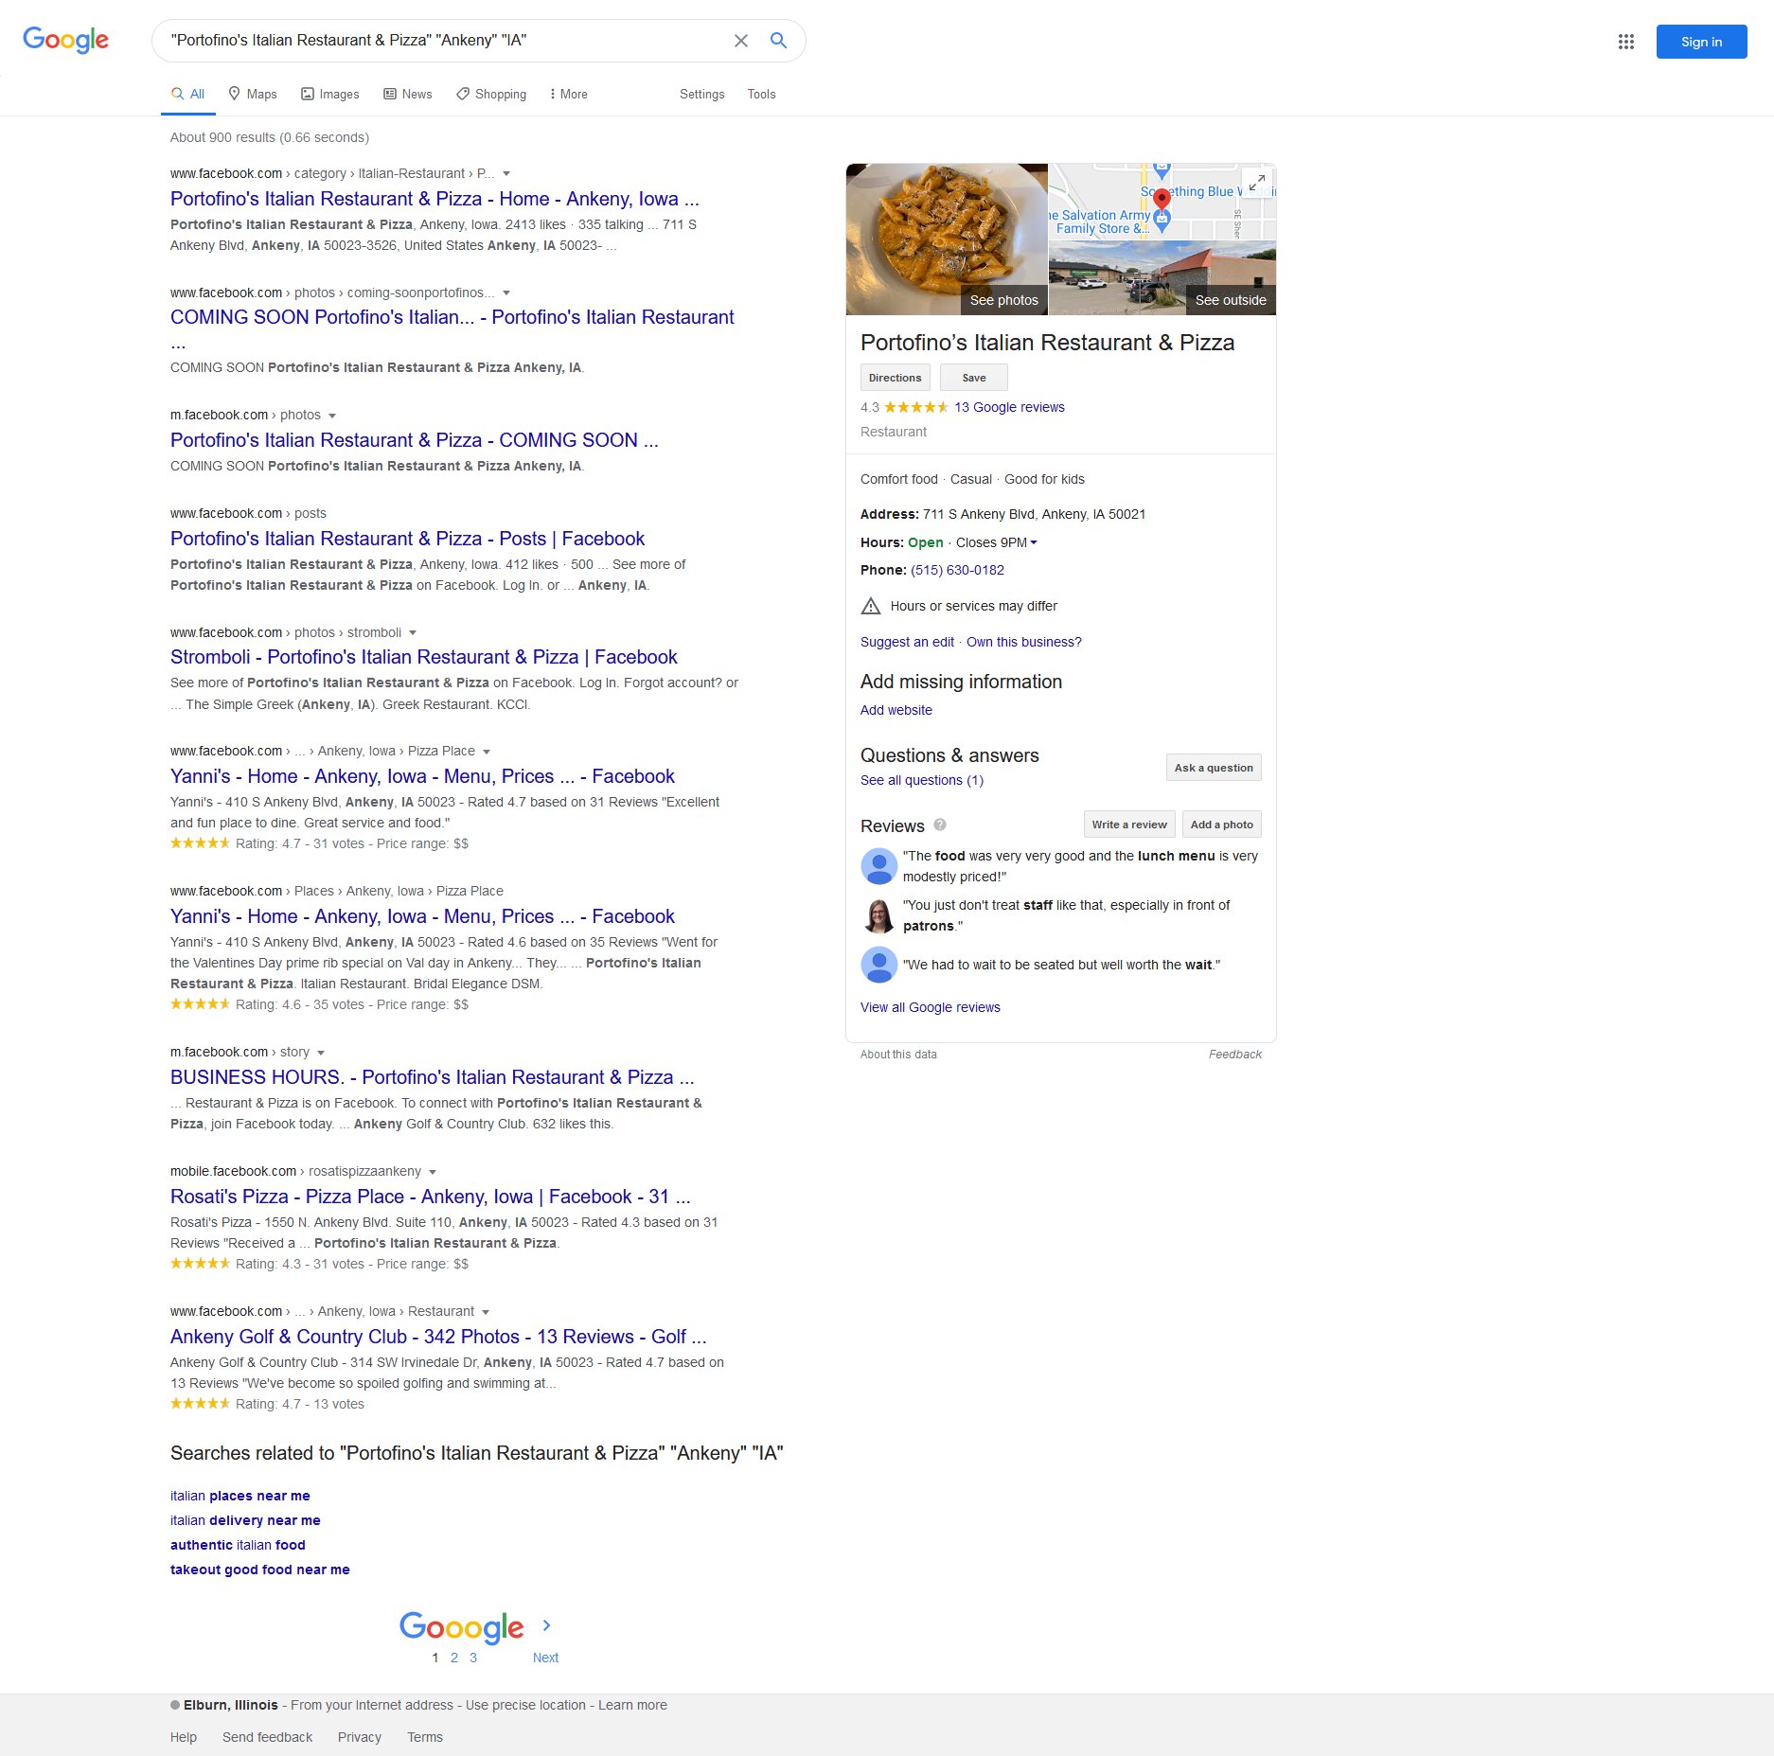Click related search 'authentic italian food'

(x=238, y=1545)
